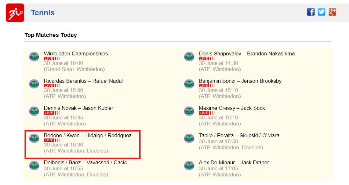Image resolution: width=349 pixels, height=185 pixels.
Task: Open Ricardas Berankis – Rafael Nadal match
Action: click(83, 81)
